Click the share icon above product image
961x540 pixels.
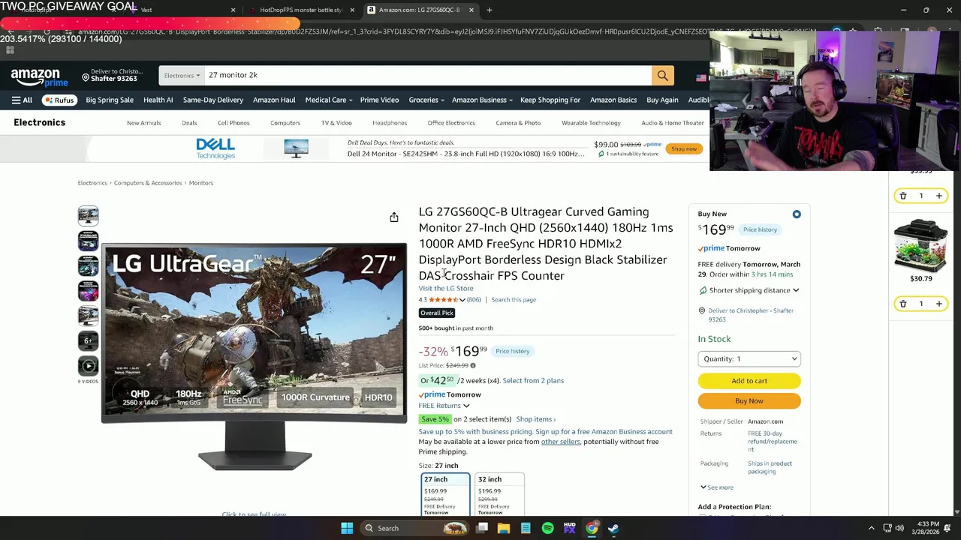pyautogui.click(x=394, y=217)
